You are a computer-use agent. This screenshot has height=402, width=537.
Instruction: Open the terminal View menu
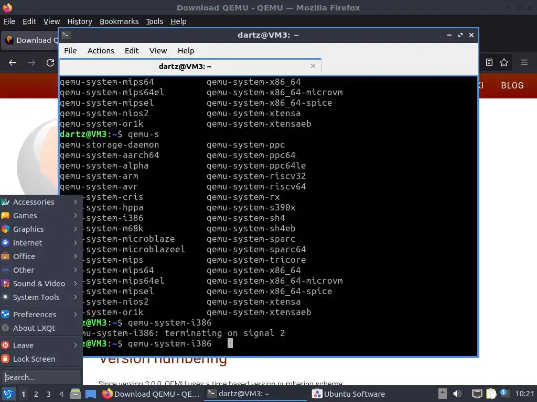point(158,51)
